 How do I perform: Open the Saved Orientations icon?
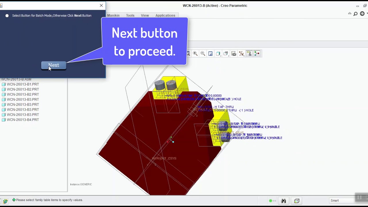[226, 53]
